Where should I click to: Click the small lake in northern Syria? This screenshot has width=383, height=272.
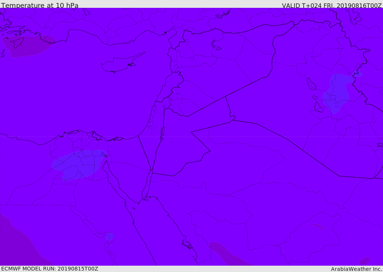click(216, 45)
